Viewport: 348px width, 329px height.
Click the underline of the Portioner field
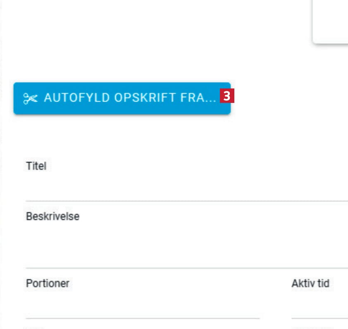click(143, 318)
